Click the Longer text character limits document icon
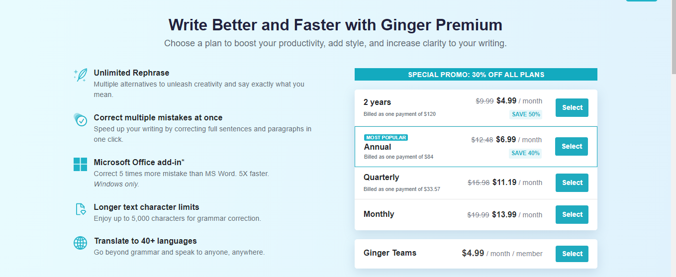676x277 pixels. (80, 209)
